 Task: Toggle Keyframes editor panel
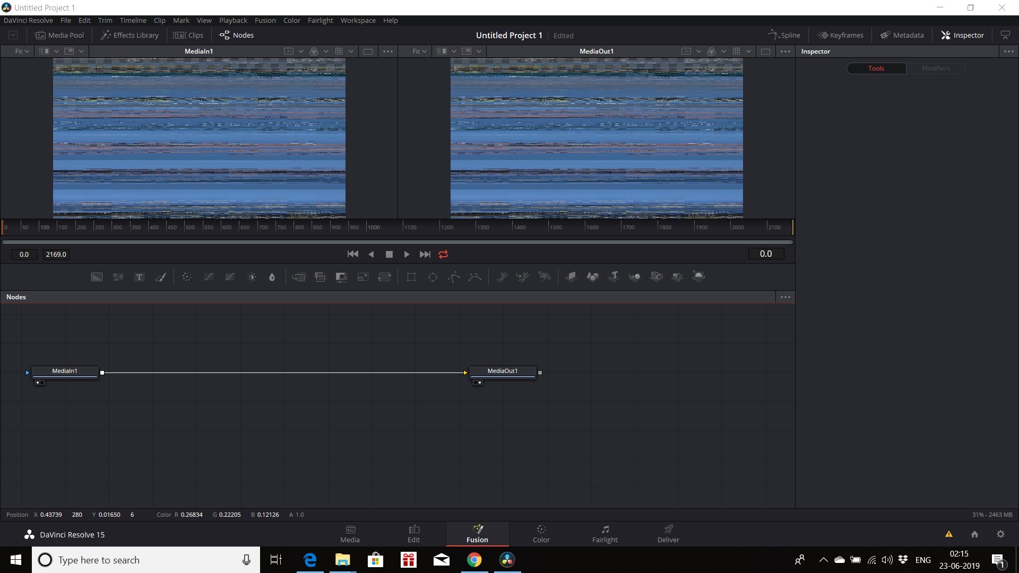point(840,35)
